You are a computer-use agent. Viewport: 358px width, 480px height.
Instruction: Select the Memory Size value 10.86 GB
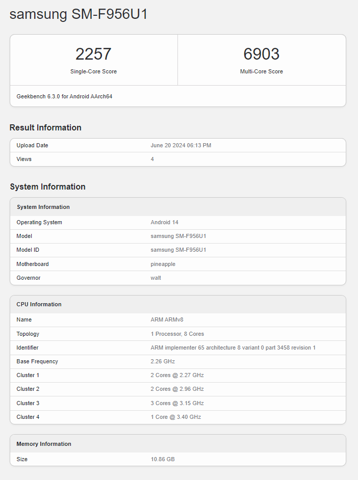coord(163,459)
